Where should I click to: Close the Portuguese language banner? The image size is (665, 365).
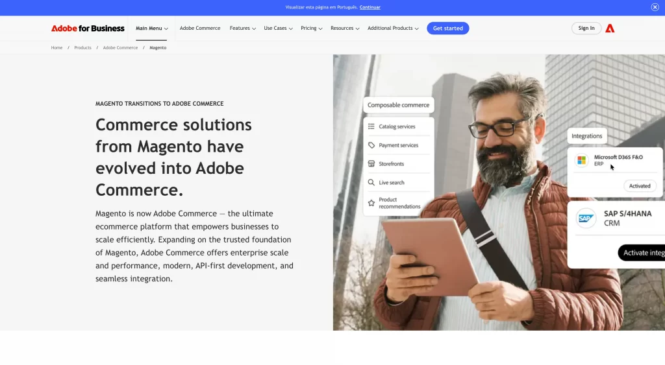point(655,7)
